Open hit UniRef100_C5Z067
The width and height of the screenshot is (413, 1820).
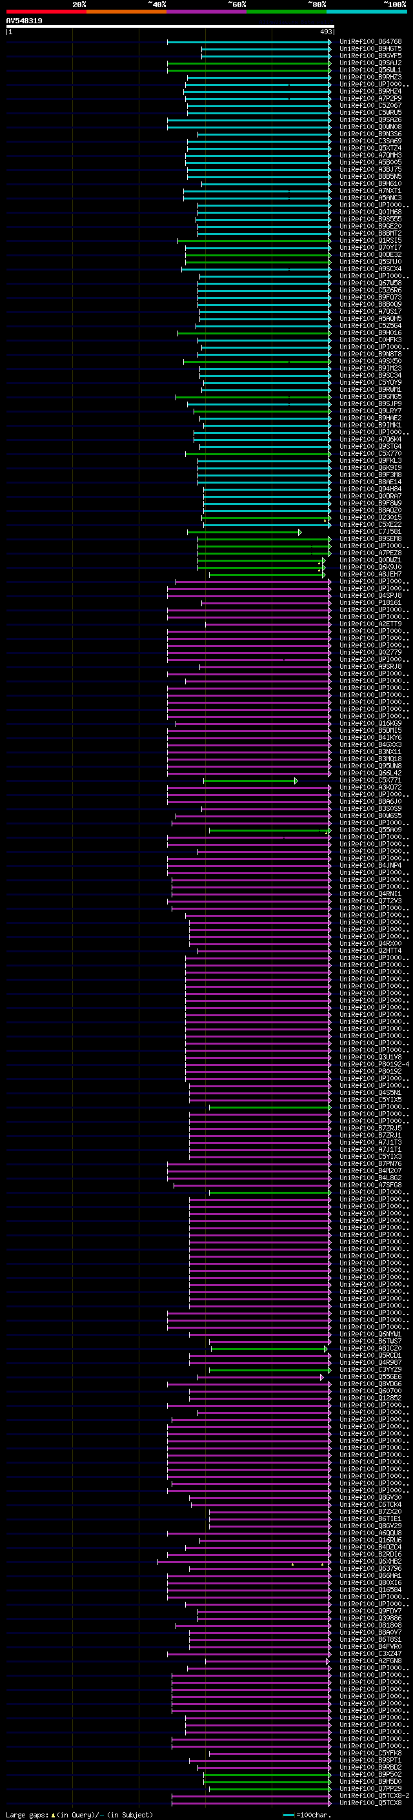point(370,105)
